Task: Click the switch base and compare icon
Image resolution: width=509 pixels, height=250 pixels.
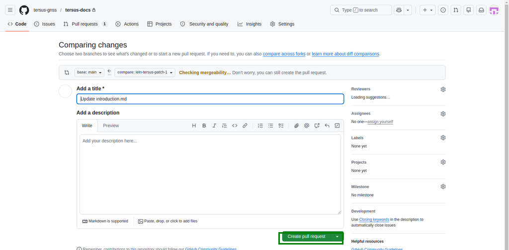Action: pos(67,72)
